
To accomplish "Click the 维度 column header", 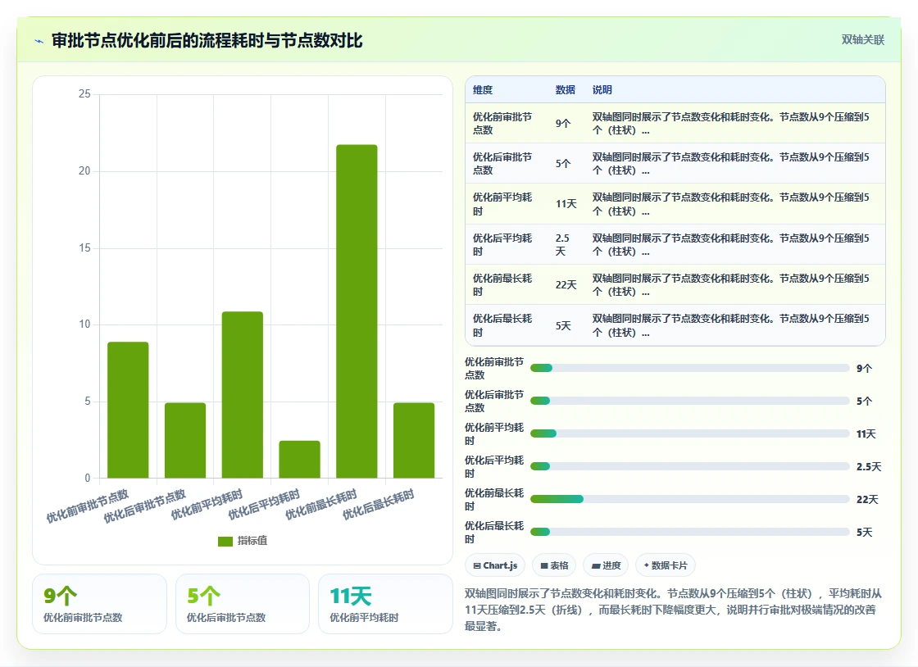I will (483, 89).
